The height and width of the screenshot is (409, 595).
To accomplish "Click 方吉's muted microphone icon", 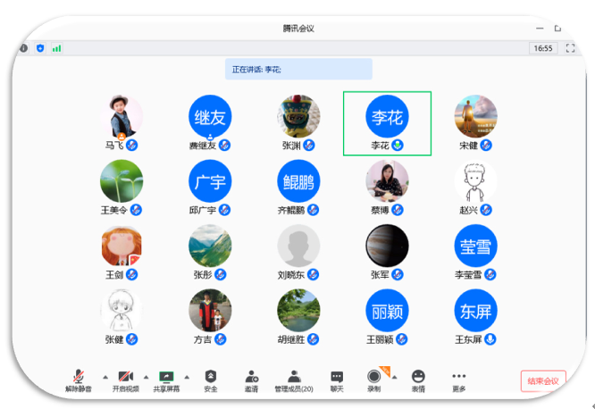I will (221, 339).
